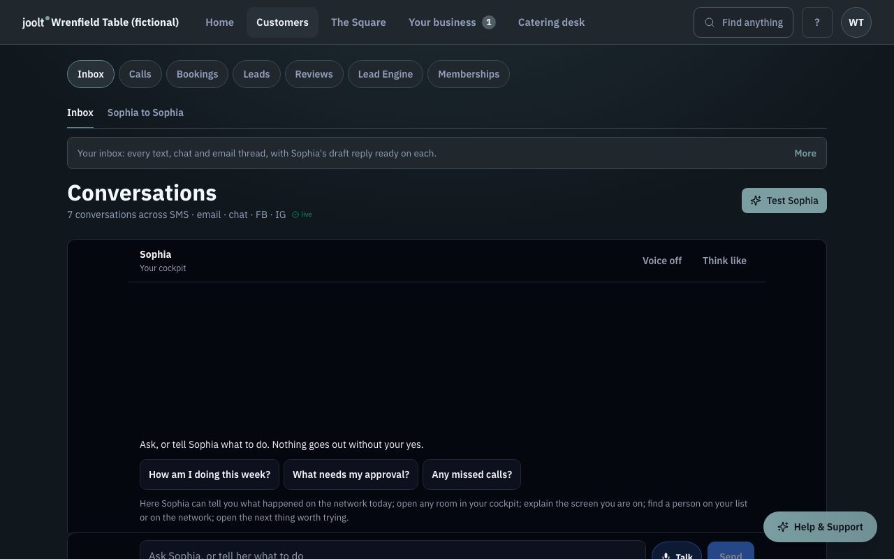Open Your business section
The height and width of the screenshot is (559, 894).
tap(452, 22)
